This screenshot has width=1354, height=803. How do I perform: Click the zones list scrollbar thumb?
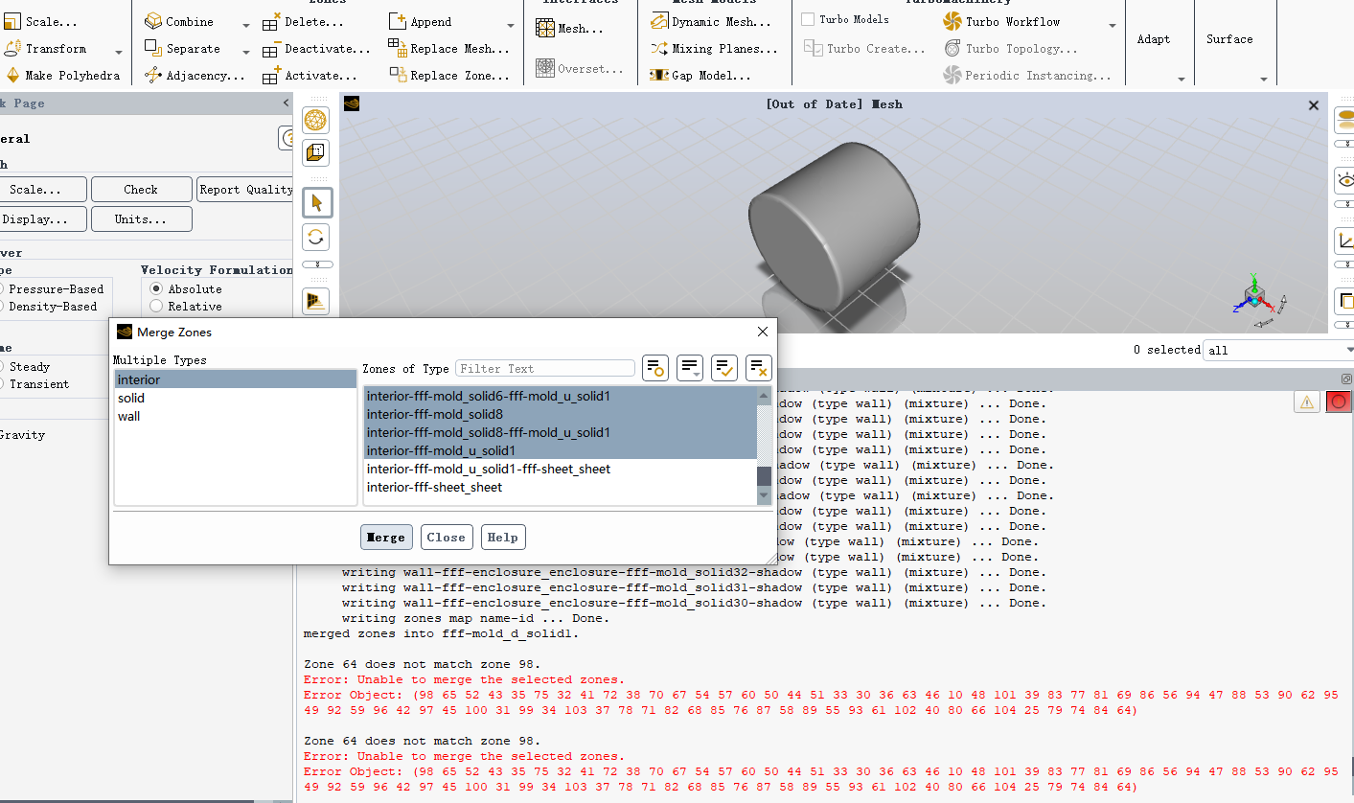[x=764, y=476]
